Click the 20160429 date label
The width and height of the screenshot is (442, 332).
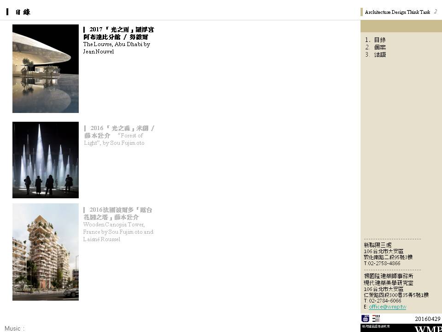427,319
